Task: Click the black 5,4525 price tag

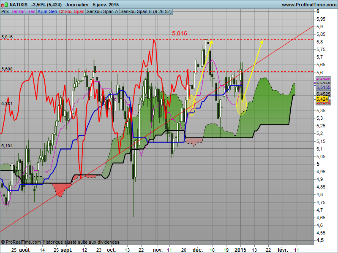Action: [323, 94]
